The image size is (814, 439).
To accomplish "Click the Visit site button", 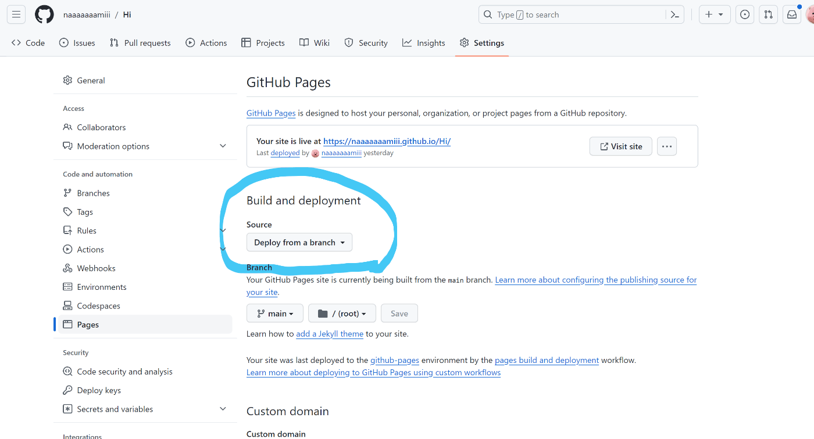I will (620, 146).
